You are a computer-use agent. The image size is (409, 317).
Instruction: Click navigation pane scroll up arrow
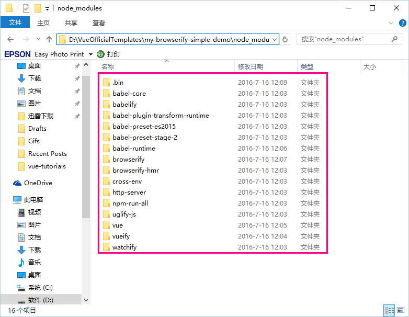click(86, 65)
